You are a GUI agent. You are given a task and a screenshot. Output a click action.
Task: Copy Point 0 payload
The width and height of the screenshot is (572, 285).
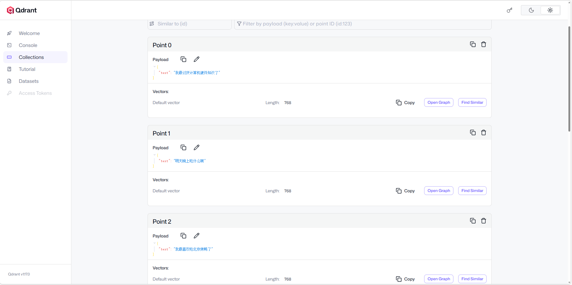pyautogui.click(x=183, y=59)
